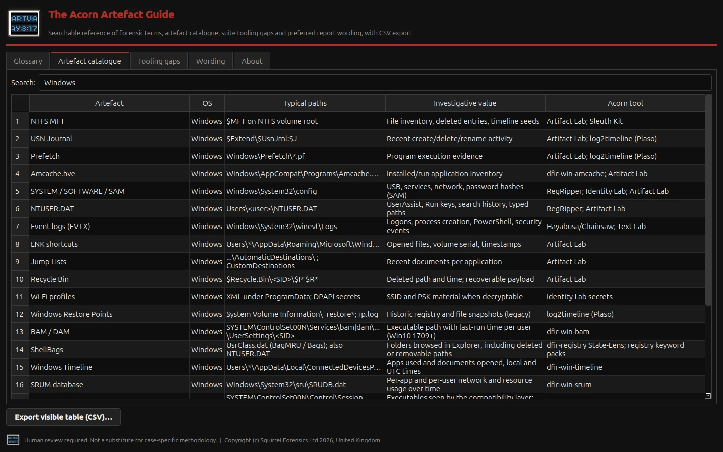Click the Windows\System32\sru\SRUDB.dat path cell
Viewport: 723px width, 452px height.
pos(305,385)
